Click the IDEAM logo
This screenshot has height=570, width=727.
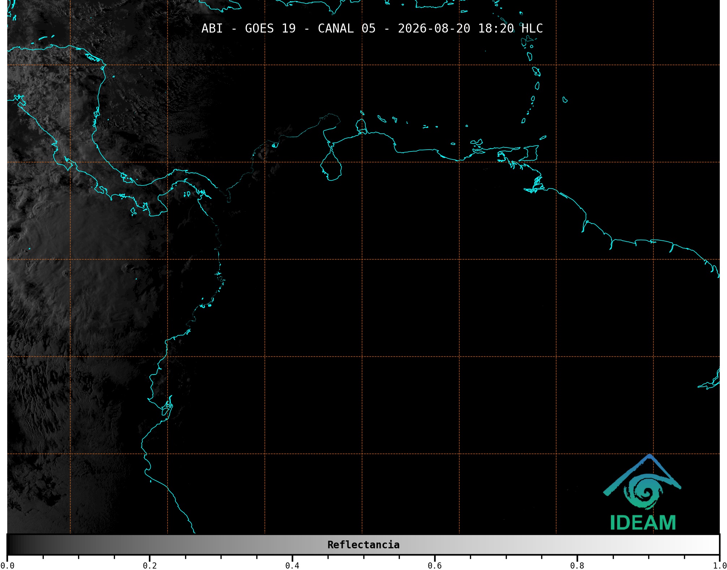click(642, 492)
